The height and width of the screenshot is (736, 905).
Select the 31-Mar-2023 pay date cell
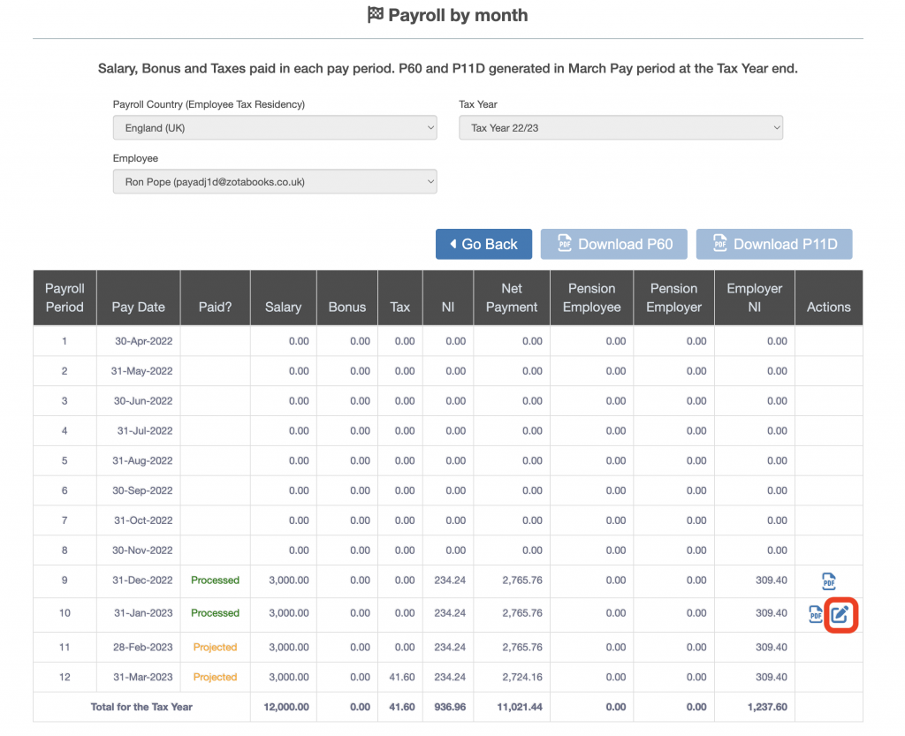(x=142, y=677)
